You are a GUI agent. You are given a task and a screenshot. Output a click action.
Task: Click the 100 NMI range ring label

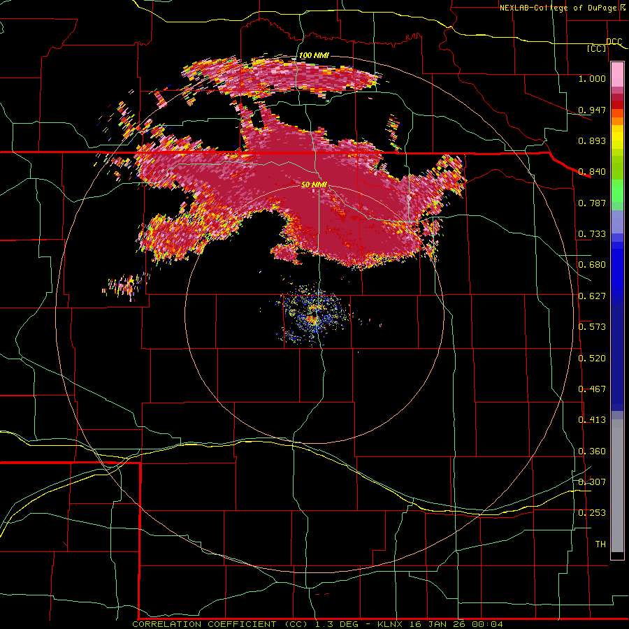coord(314,55)
